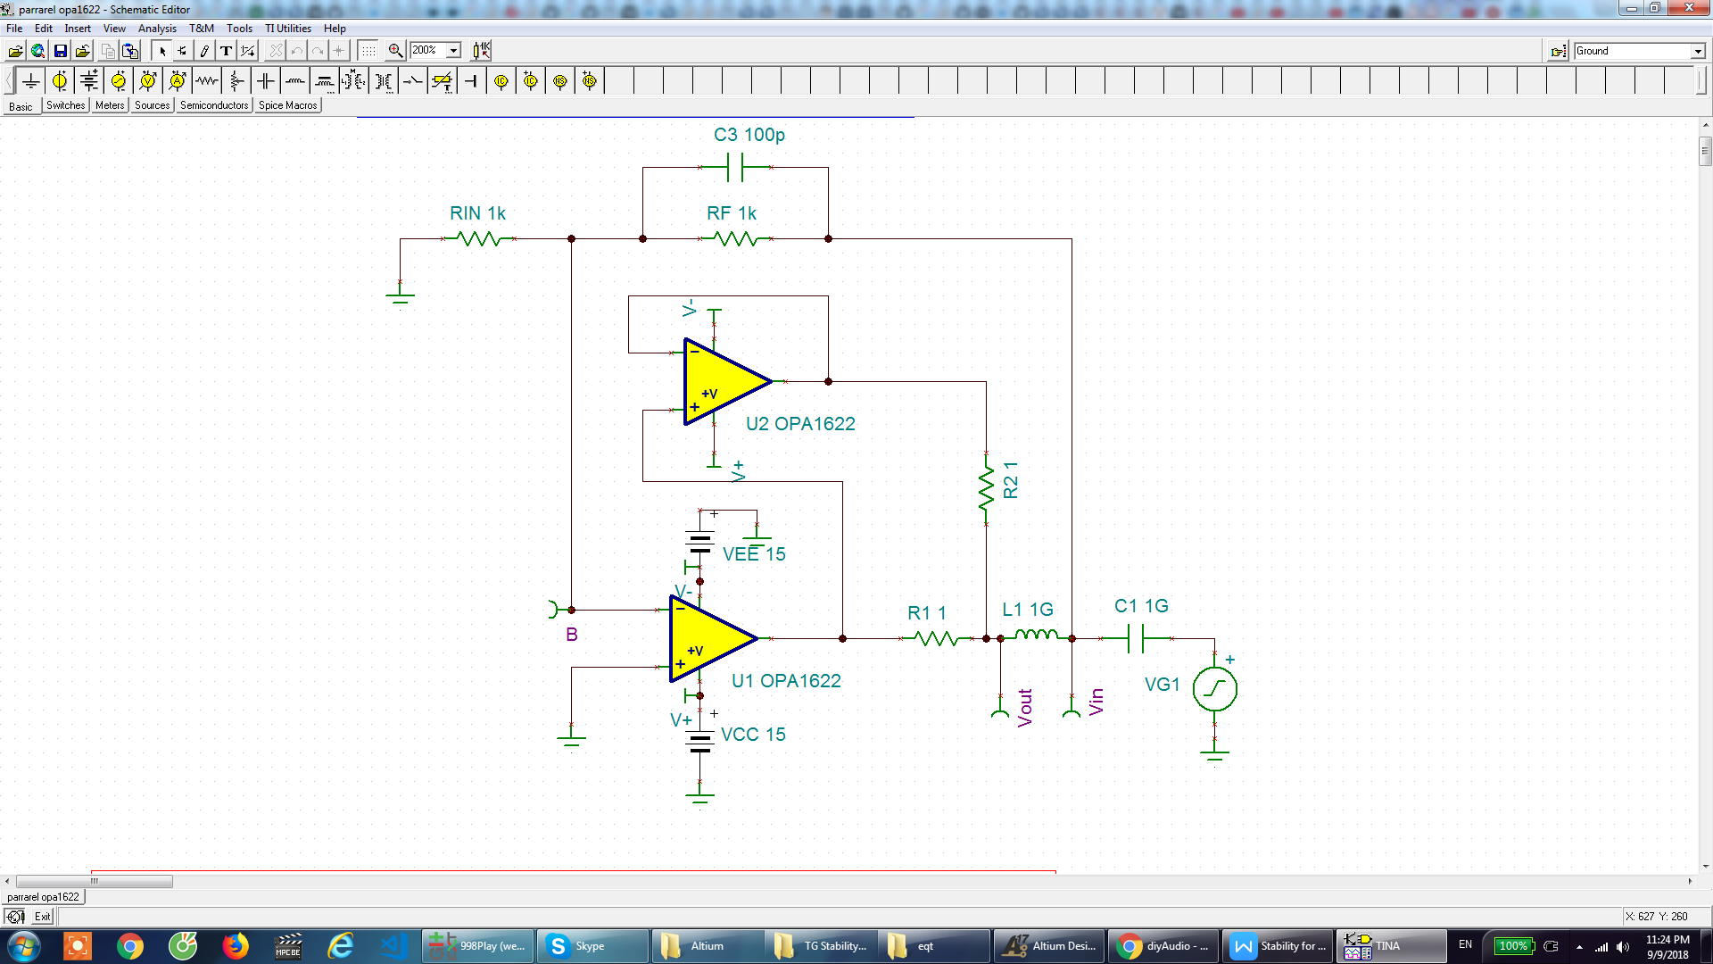Select the 'L1 1G' inductor label
This screenshot has height=964, width=1713.
[x=1028, y=610]
